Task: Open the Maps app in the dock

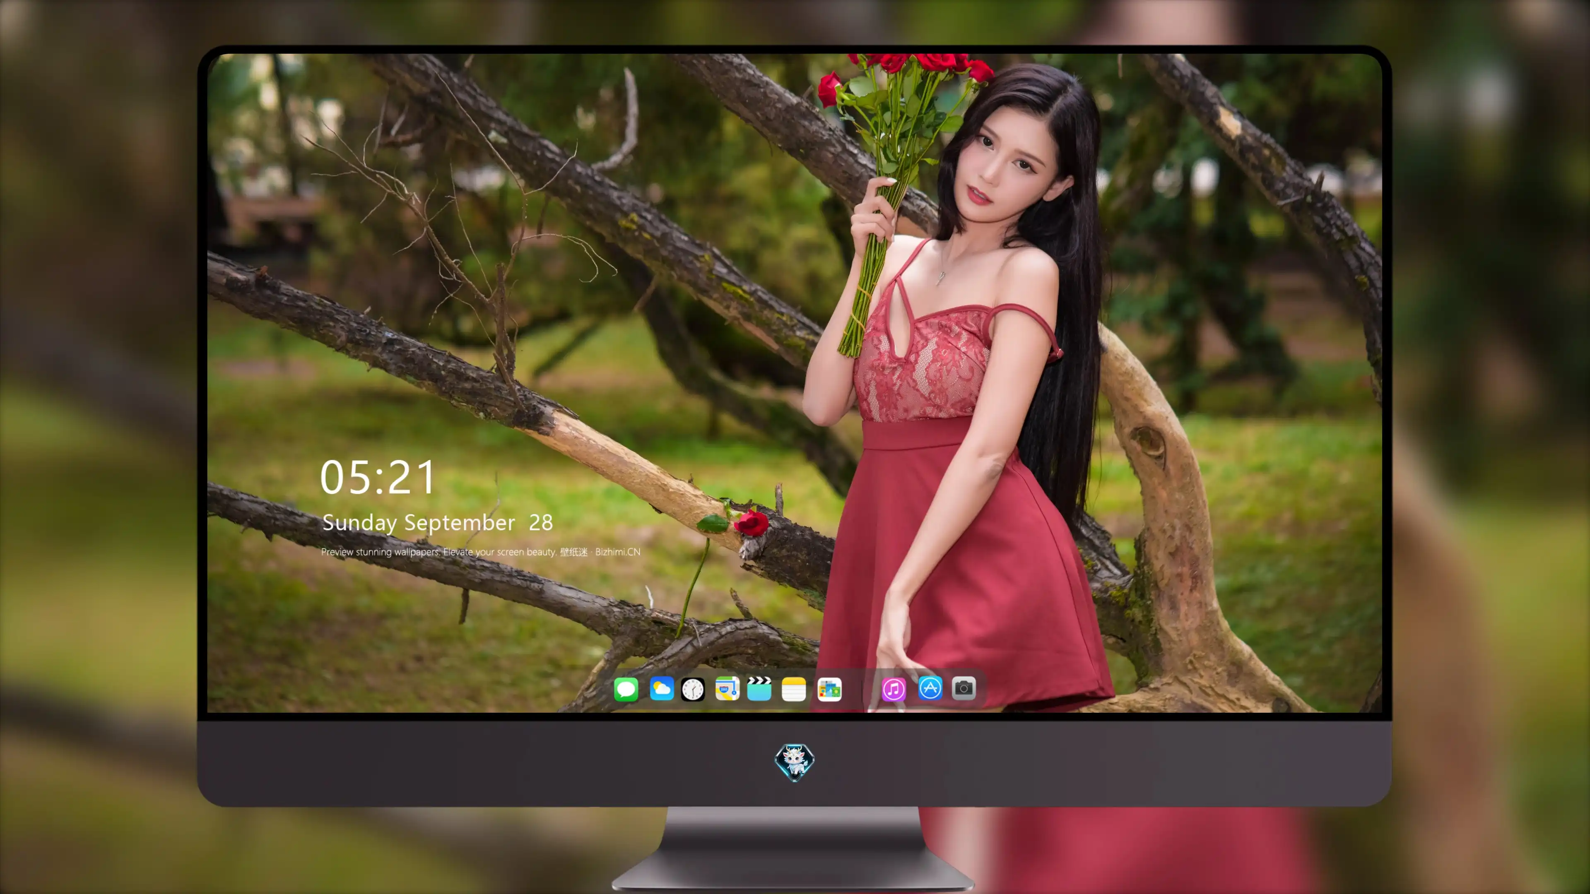Action: [727, 689]
